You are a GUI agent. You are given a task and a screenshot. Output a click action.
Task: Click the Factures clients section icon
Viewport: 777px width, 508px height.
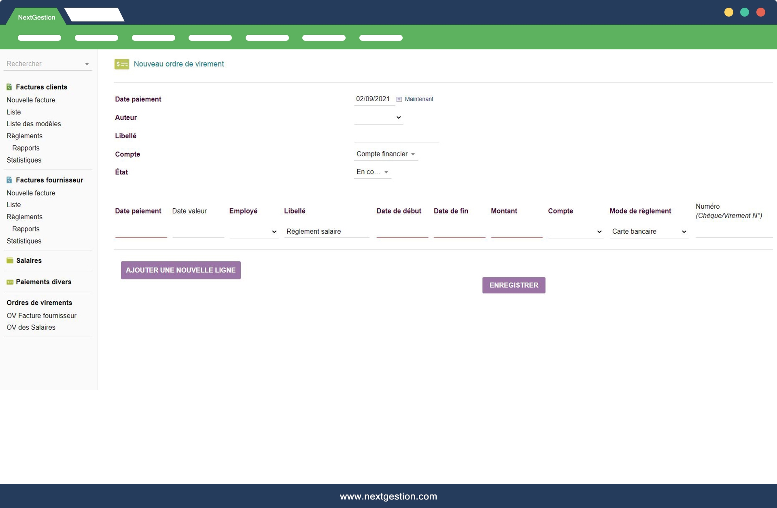(9, 87)
